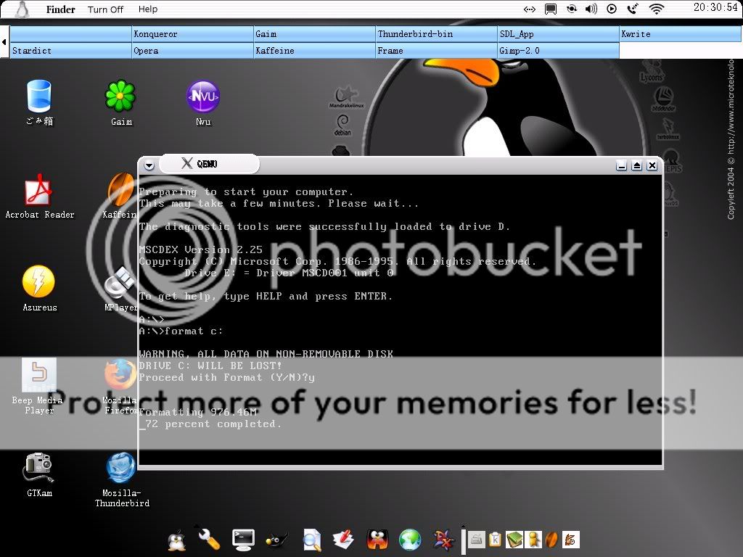Open the Help menu
Image resolution: width=743 pixels, height=557 pixels.
148,9
